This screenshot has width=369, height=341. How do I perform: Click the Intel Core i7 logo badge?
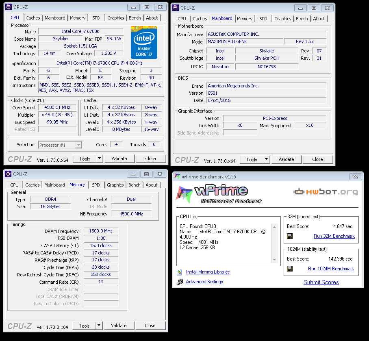tap(144, 42)
